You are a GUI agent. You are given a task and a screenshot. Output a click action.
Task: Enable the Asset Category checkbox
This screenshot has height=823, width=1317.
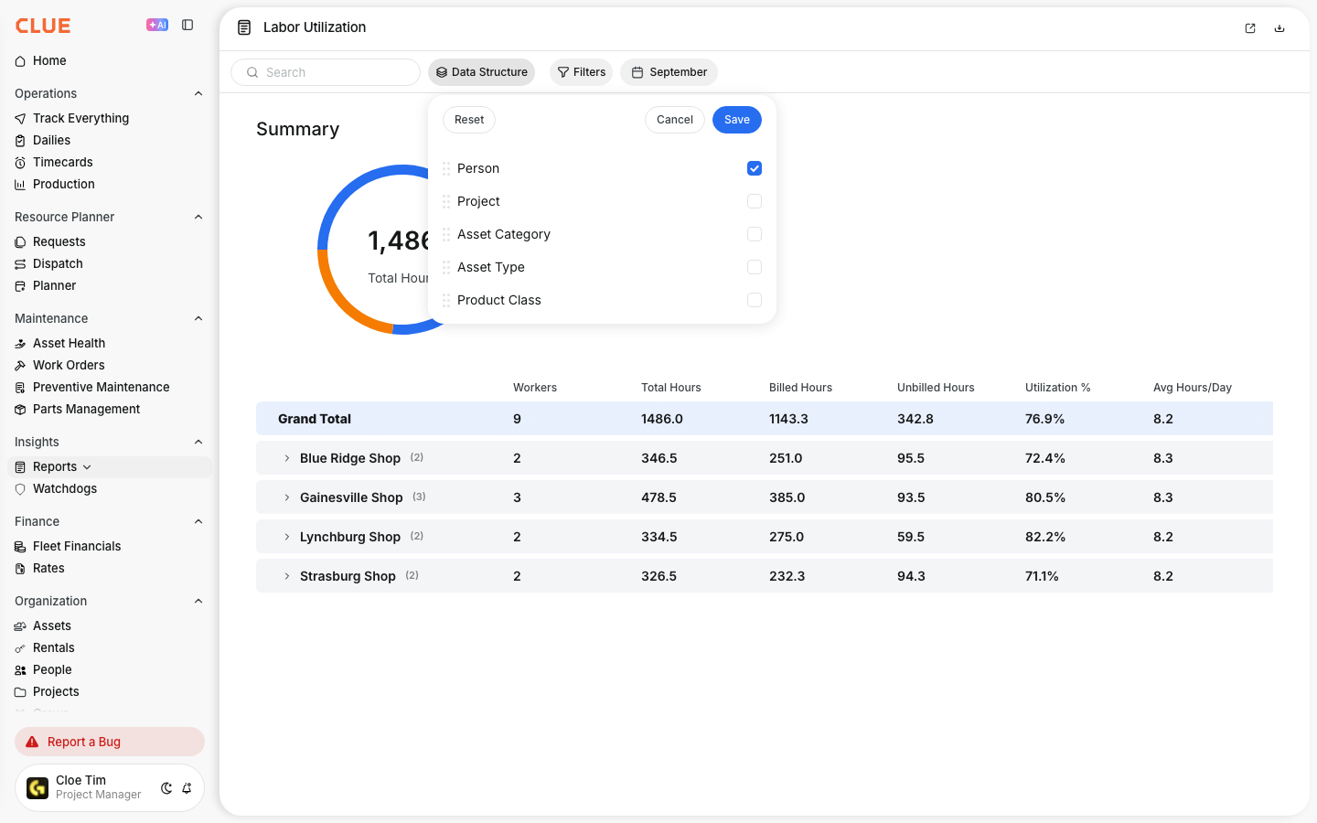tap(755, 234)
